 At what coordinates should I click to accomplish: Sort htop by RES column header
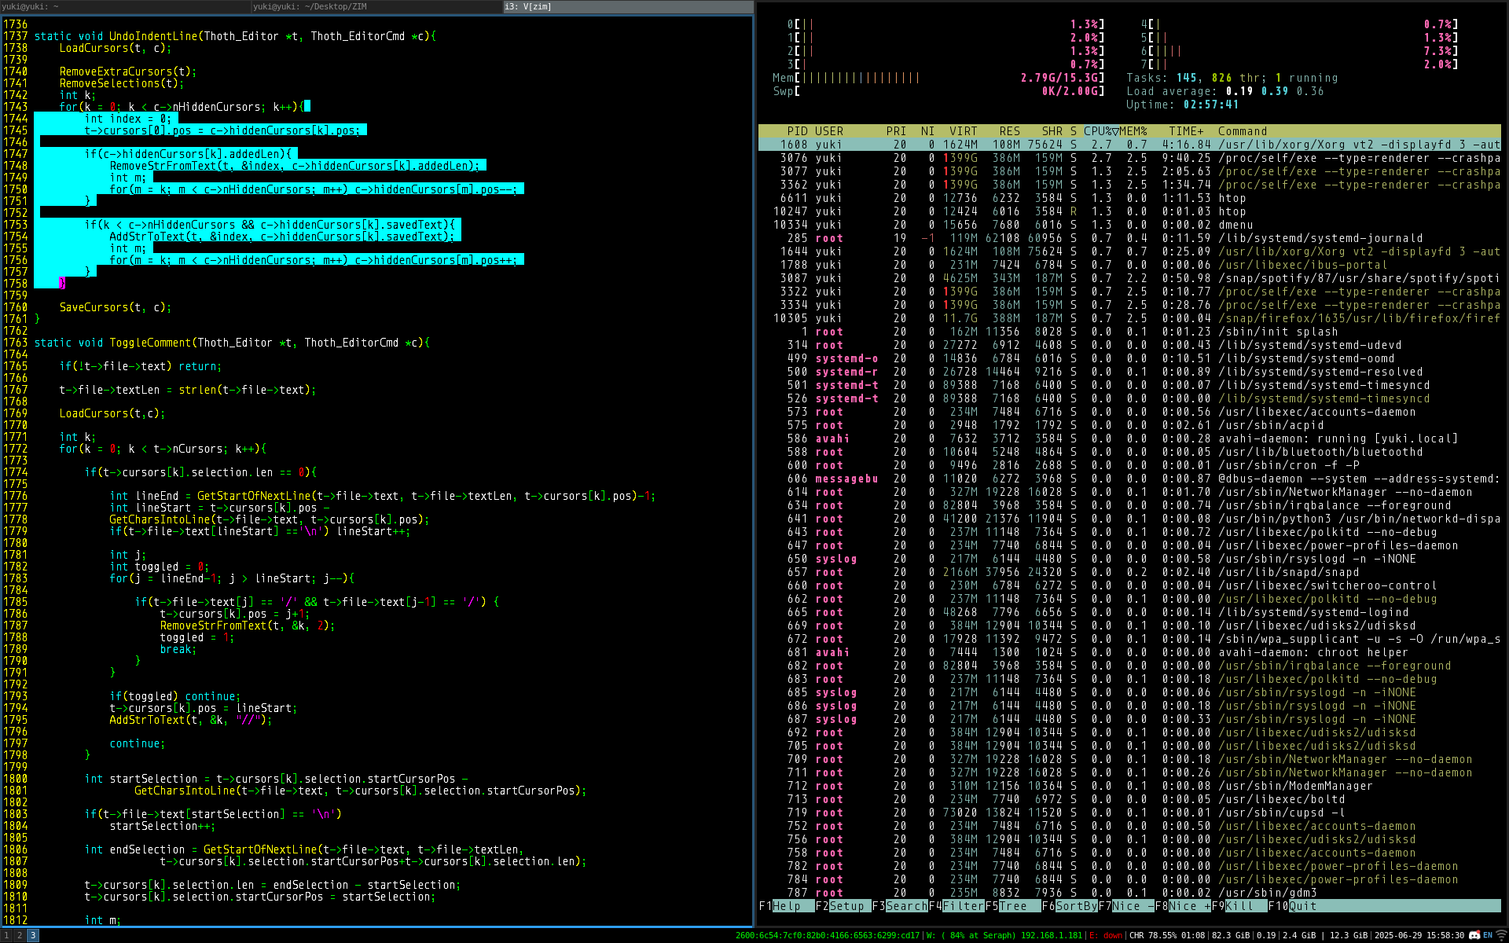pos(1010,131)
